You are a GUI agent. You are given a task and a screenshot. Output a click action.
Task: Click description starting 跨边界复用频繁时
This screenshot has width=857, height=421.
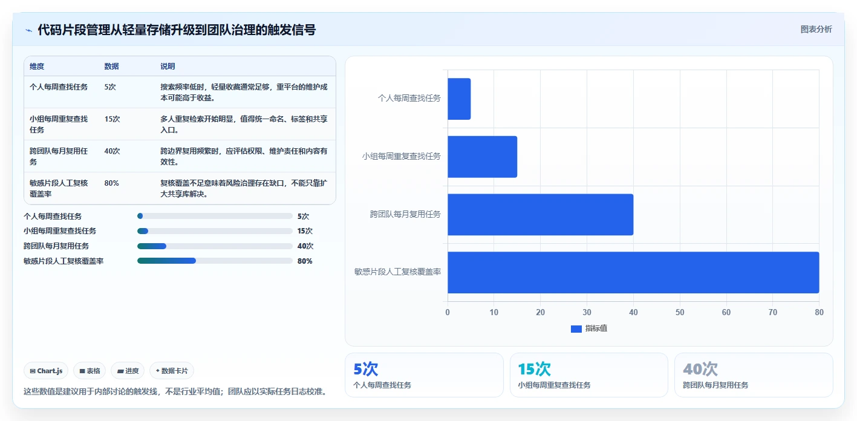pos(244,157)
